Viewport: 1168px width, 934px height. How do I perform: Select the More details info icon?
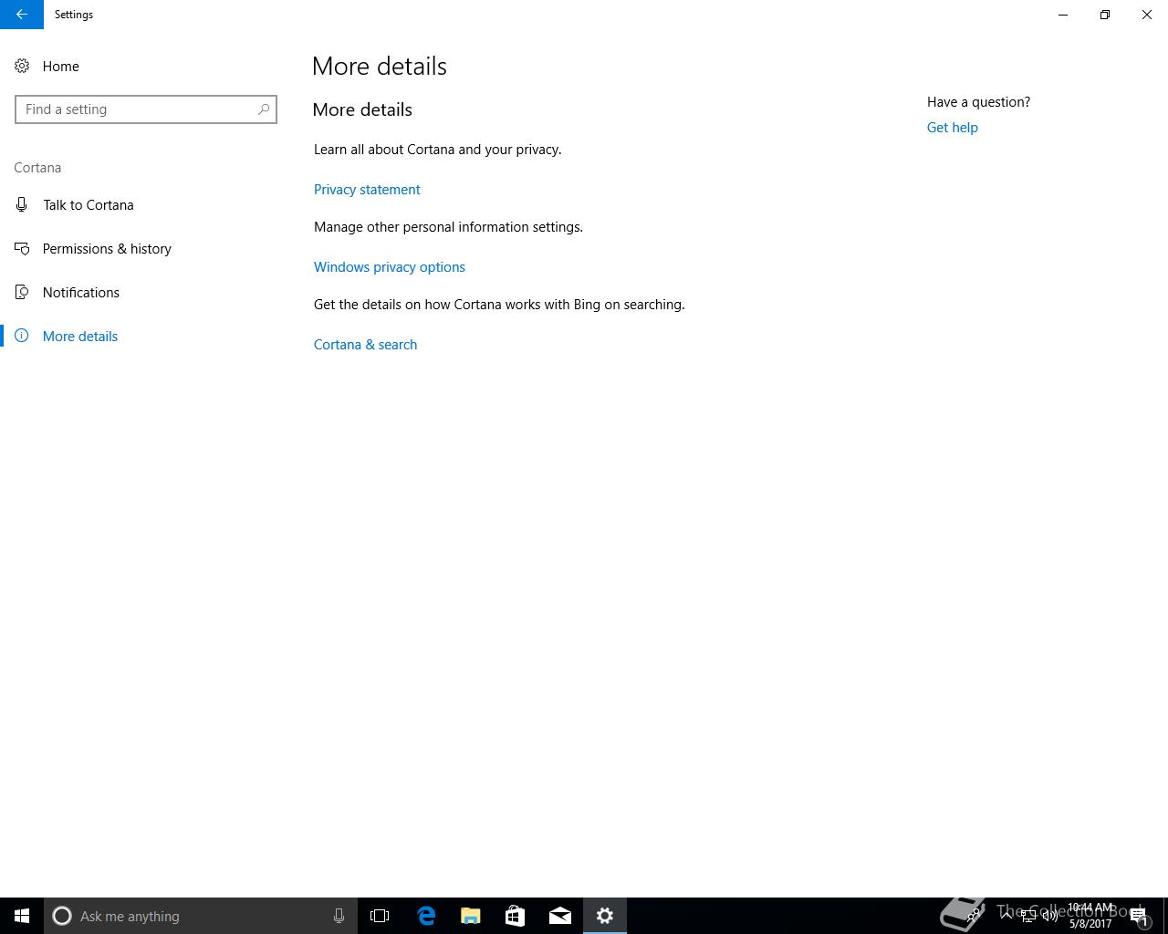pyautogui.click(x=22, y=336)
